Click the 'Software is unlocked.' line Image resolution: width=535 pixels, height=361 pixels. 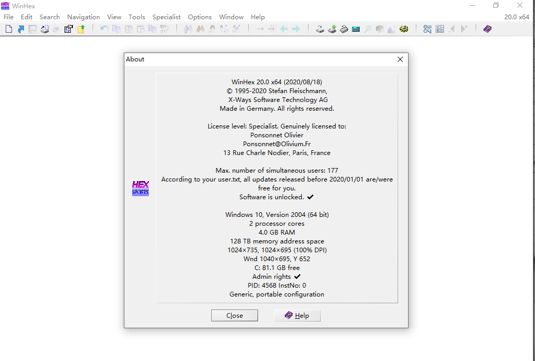coord(276,197)
